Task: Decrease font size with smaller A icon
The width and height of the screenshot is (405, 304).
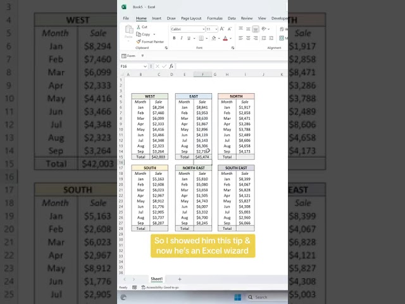Action: pyautogui.click(x=230, y=29)
